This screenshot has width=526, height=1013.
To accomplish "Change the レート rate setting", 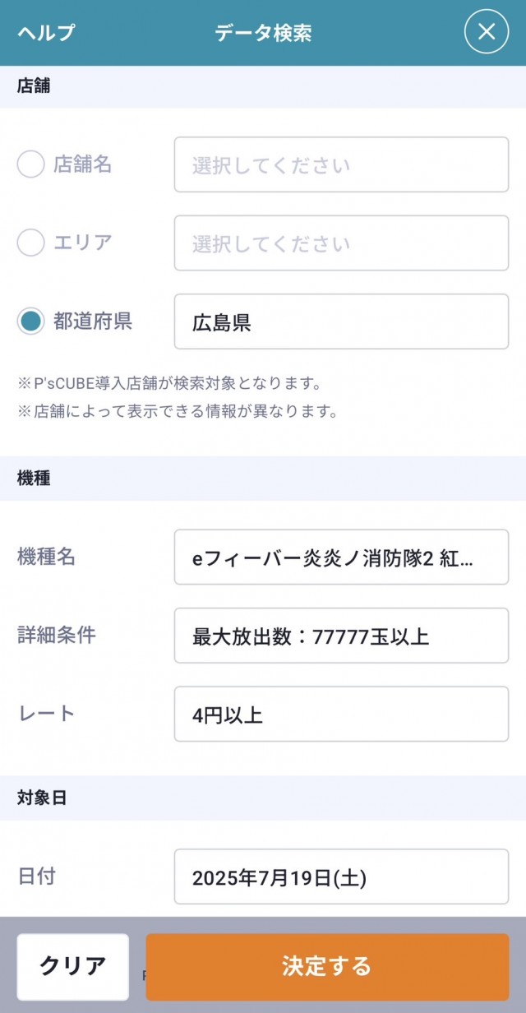I will [x=341, y=714].
